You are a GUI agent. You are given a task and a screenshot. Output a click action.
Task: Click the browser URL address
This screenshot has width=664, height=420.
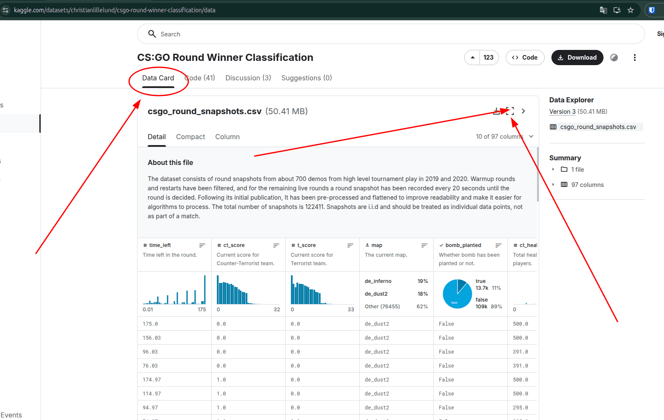(115, 10)
